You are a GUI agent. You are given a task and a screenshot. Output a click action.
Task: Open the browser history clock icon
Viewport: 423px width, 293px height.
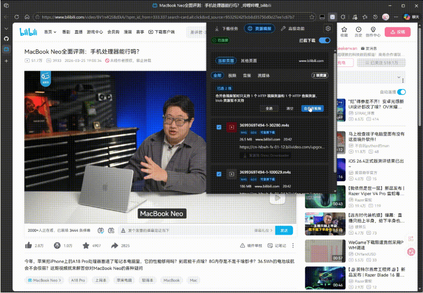375,17
